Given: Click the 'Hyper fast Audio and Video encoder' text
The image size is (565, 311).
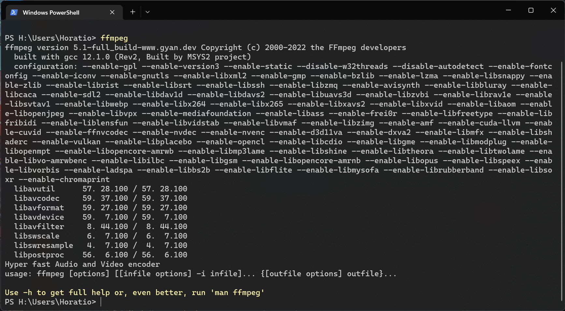Looking at the screenshot, I should [x=82, y=264].
